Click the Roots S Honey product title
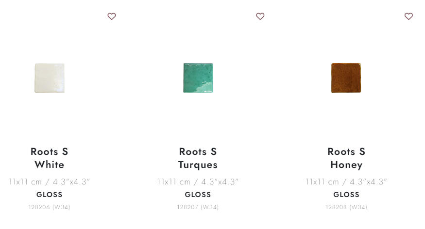425x229 pixels. click(x=346, y=158)
